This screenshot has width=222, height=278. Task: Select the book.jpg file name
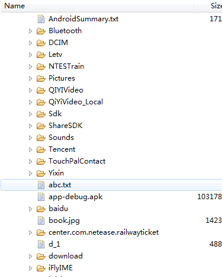tap(64, 221)
